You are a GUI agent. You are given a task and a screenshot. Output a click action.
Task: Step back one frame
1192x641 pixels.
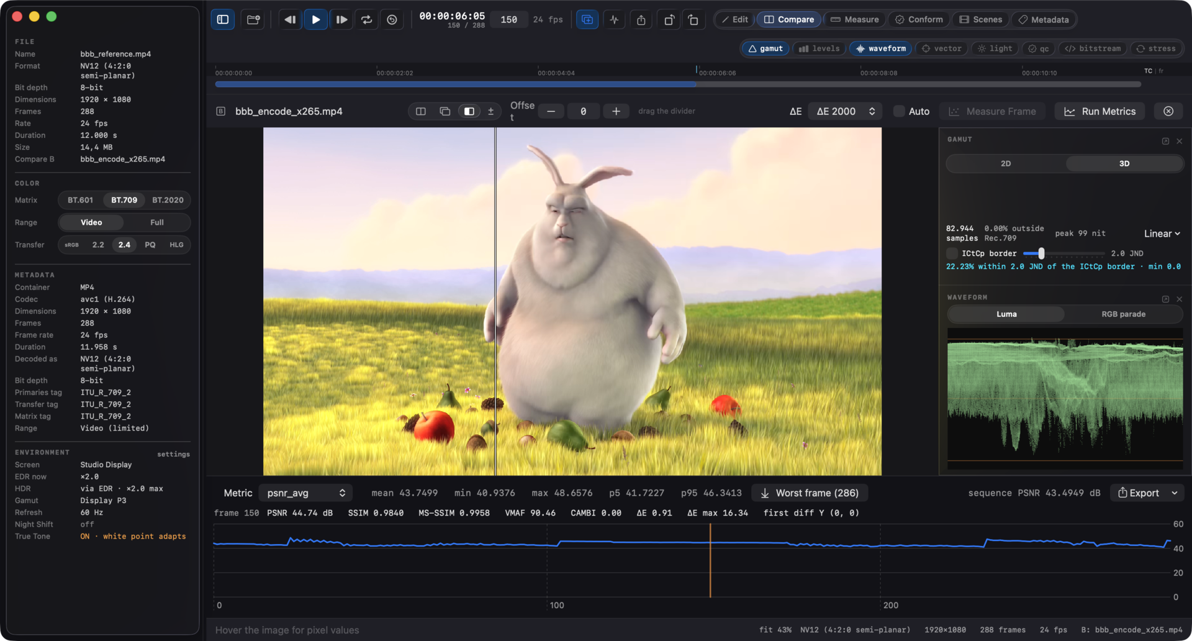pyautogui.click(x=290, y=19)
